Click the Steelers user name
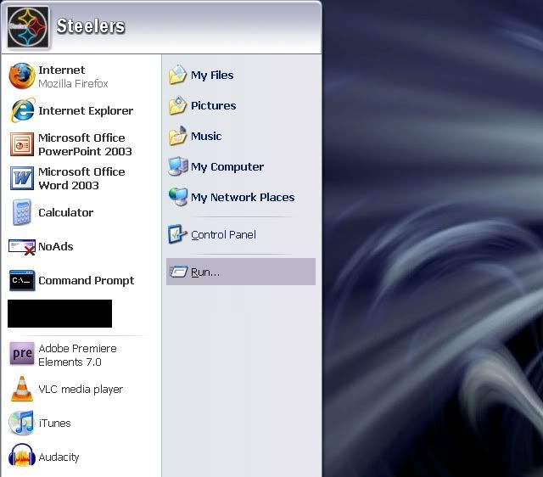The width and height of the screenshot is (543, 477). coord(91,26)
